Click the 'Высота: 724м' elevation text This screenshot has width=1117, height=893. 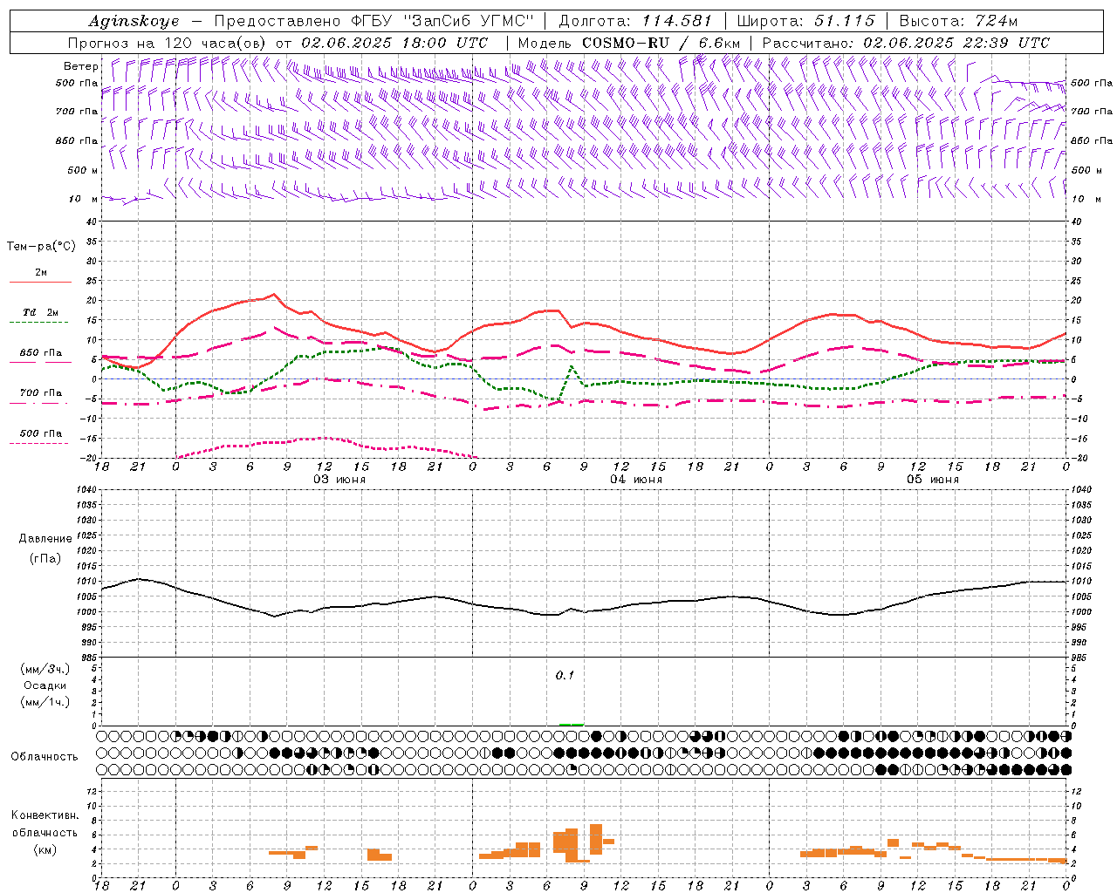point(958,21)
